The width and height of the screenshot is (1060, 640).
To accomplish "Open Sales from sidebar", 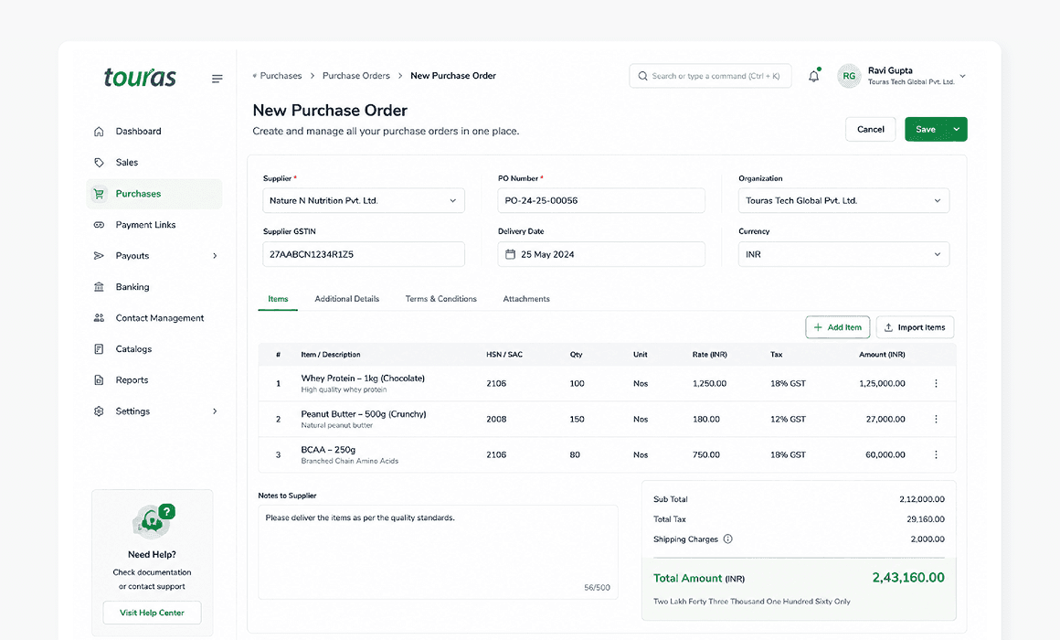I will tap(154, 163).
